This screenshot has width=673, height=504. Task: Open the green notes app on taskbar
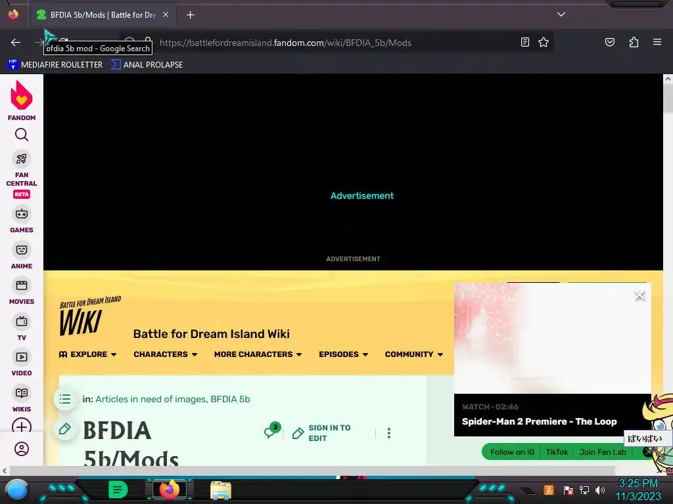point(118,490)
